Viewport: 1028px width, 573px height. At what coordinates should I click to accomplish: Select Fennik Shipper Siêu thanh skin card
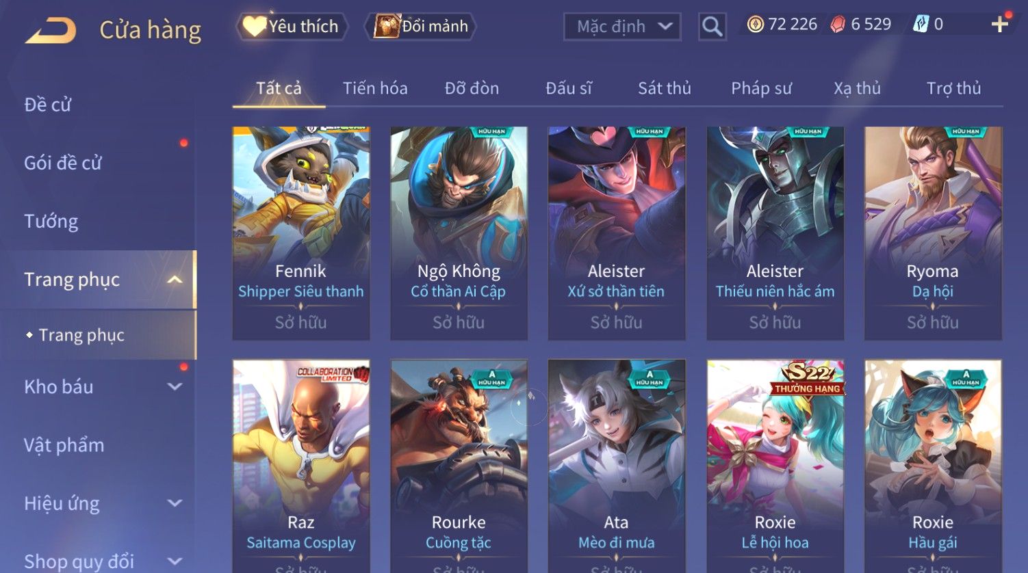tap(301, 233)
